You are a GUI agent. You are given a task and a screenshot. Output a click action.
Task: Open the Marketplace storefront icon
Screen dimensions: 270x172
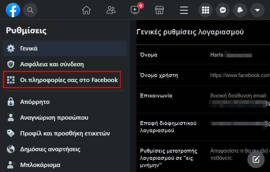pyautogui.click(x=159, y=10)
